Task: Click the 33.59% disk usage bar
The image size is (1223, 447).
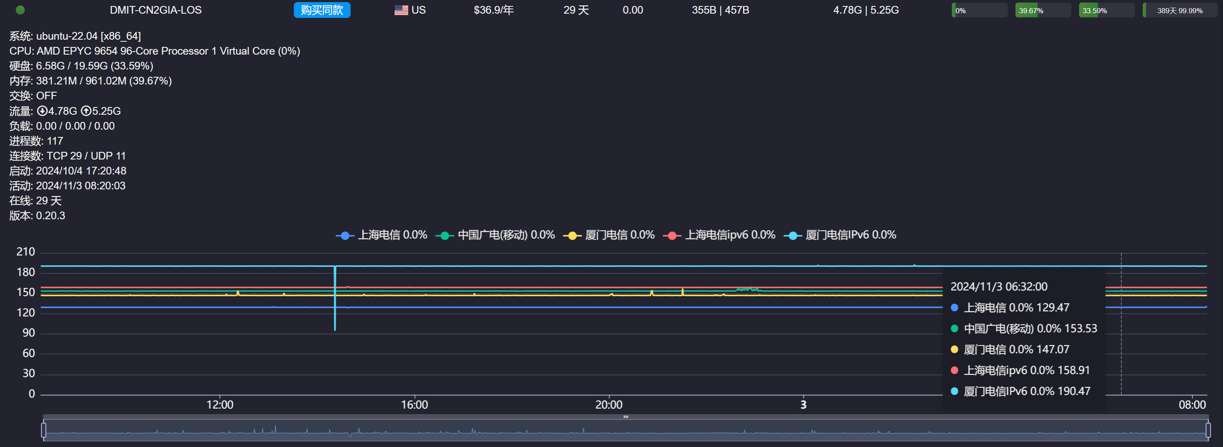Action: [1106, 10]
